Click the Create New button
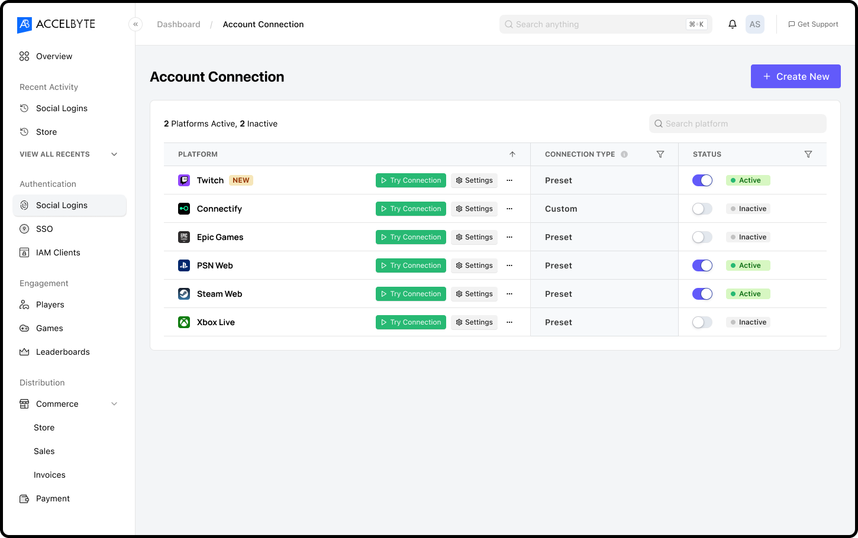The width and height of the screenshot is (858, 538). tap(795, 76)
